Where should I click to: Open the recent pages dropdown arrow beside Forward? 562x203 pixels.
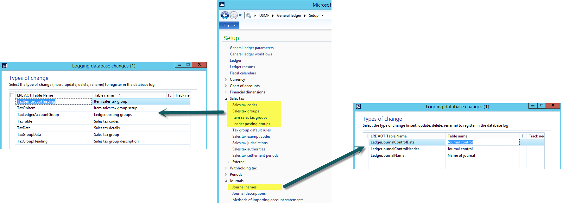(x=240, y=16)
